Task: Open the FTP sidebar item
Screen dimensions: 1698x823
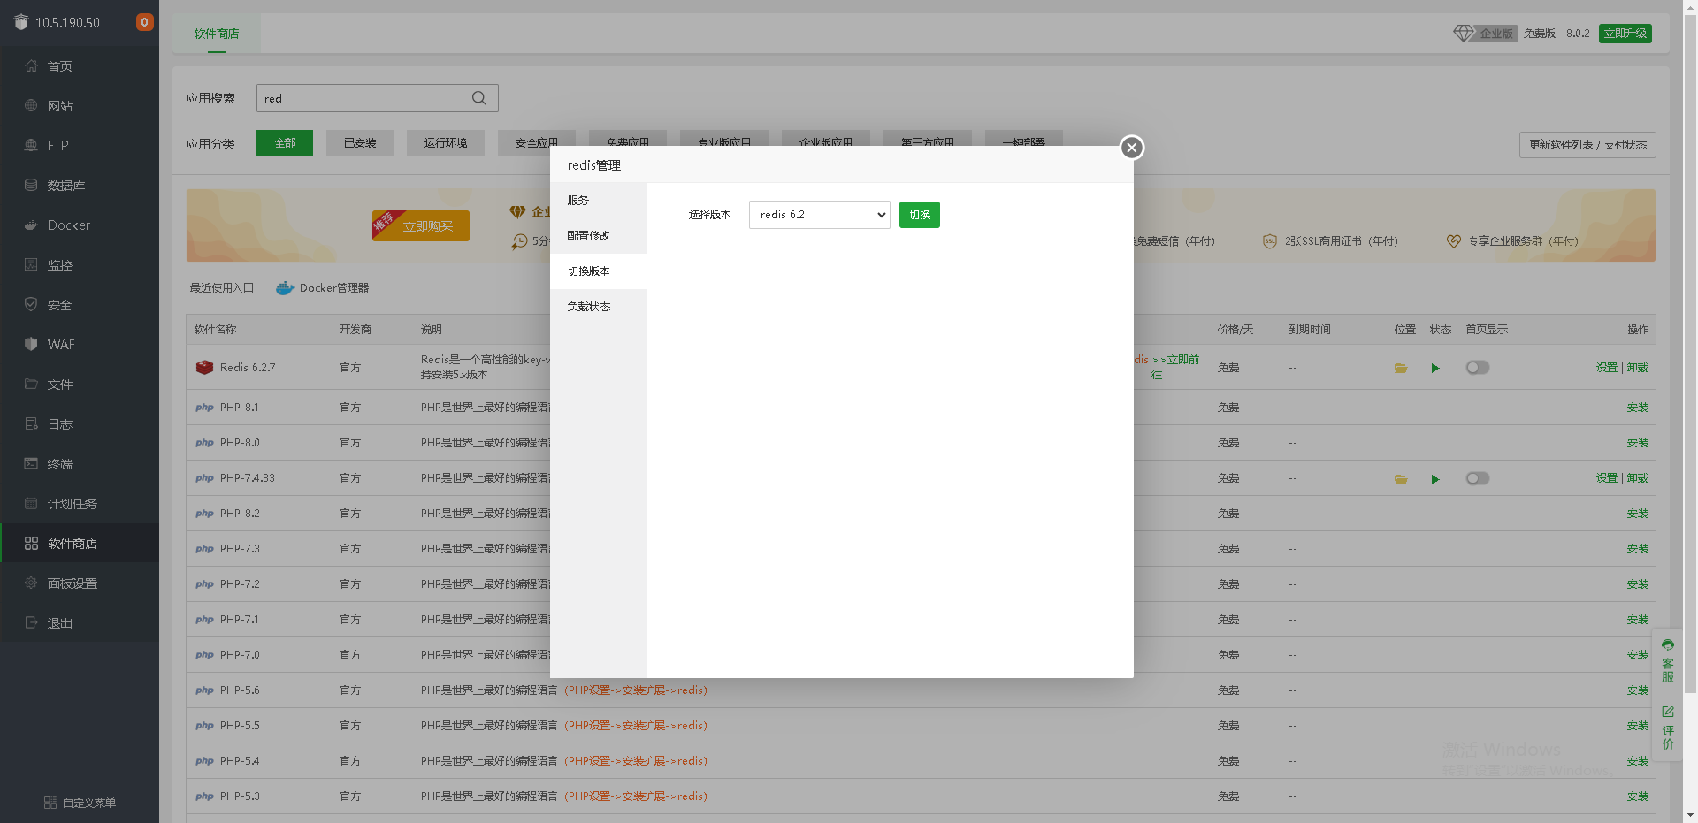Action: point(80,146)
